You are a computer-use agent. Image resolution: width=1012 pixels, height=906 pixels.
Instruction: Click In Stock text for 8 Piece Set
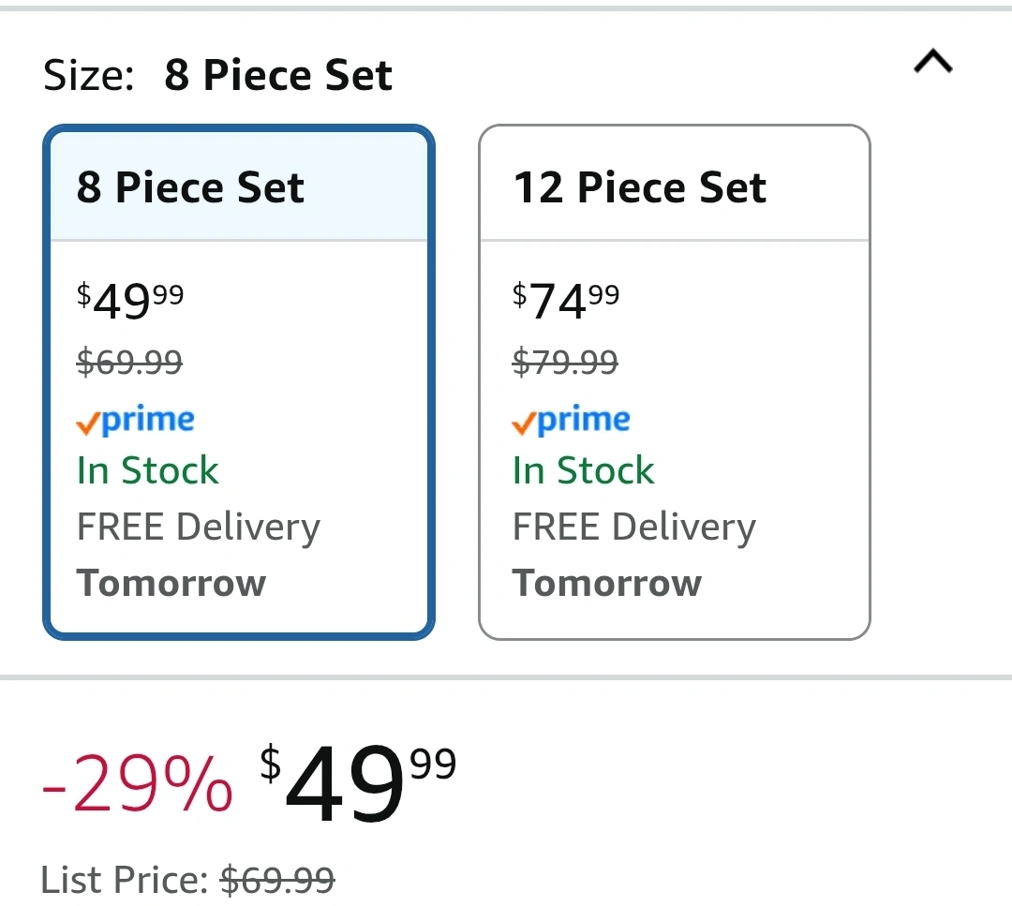coord(147,469)
